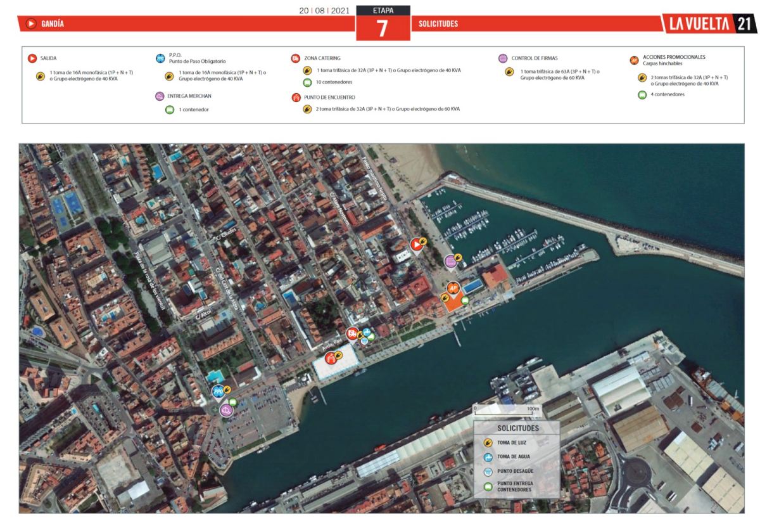This screenshot has height=521, width=760.
Task: Click the 100m map scale bar
Action: (506, 412)
